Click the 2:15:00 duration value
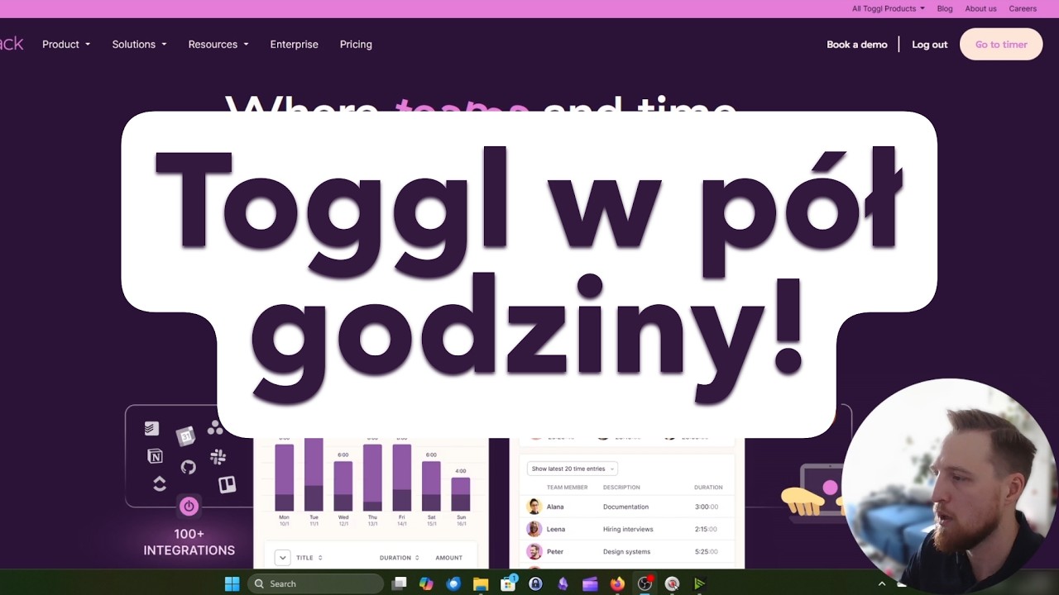The width and height of the screenshot is (1059, 595). pos(707,529)
